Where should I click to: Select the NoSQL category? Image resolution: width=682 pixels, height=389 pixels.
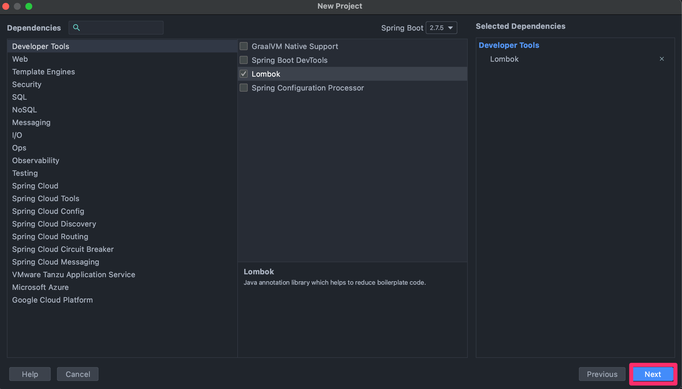[x=24, y=110]
